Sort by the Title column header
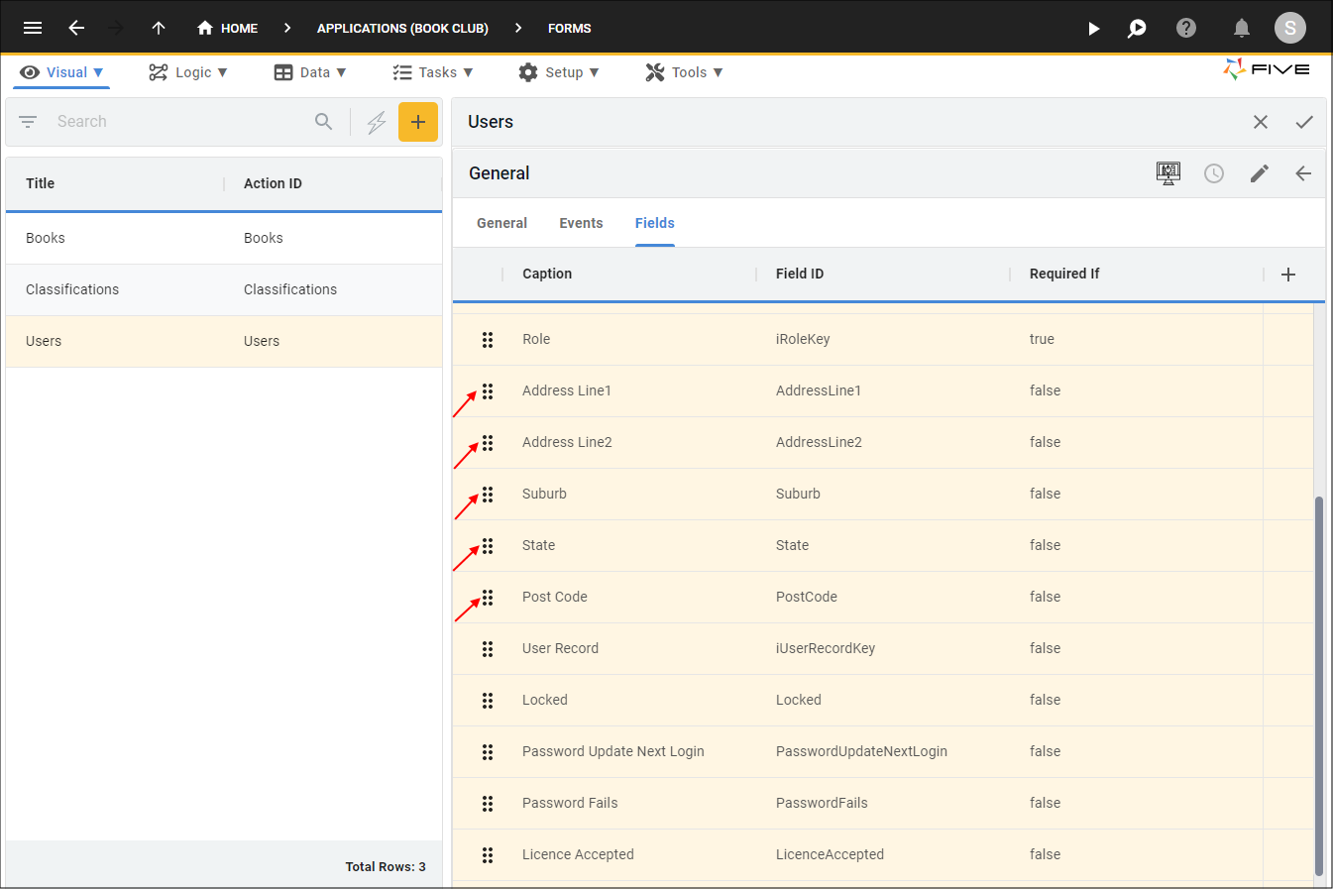The width and height of the screenshot is (1333, 889). click(x=41, y=183)
